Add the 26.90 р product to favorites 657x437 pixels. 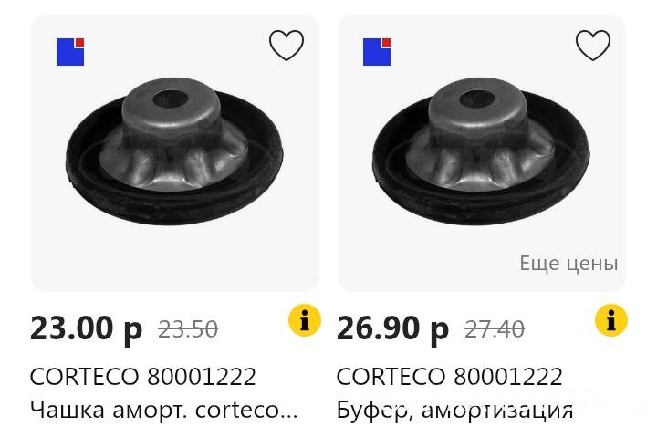[x=593, y=46]
